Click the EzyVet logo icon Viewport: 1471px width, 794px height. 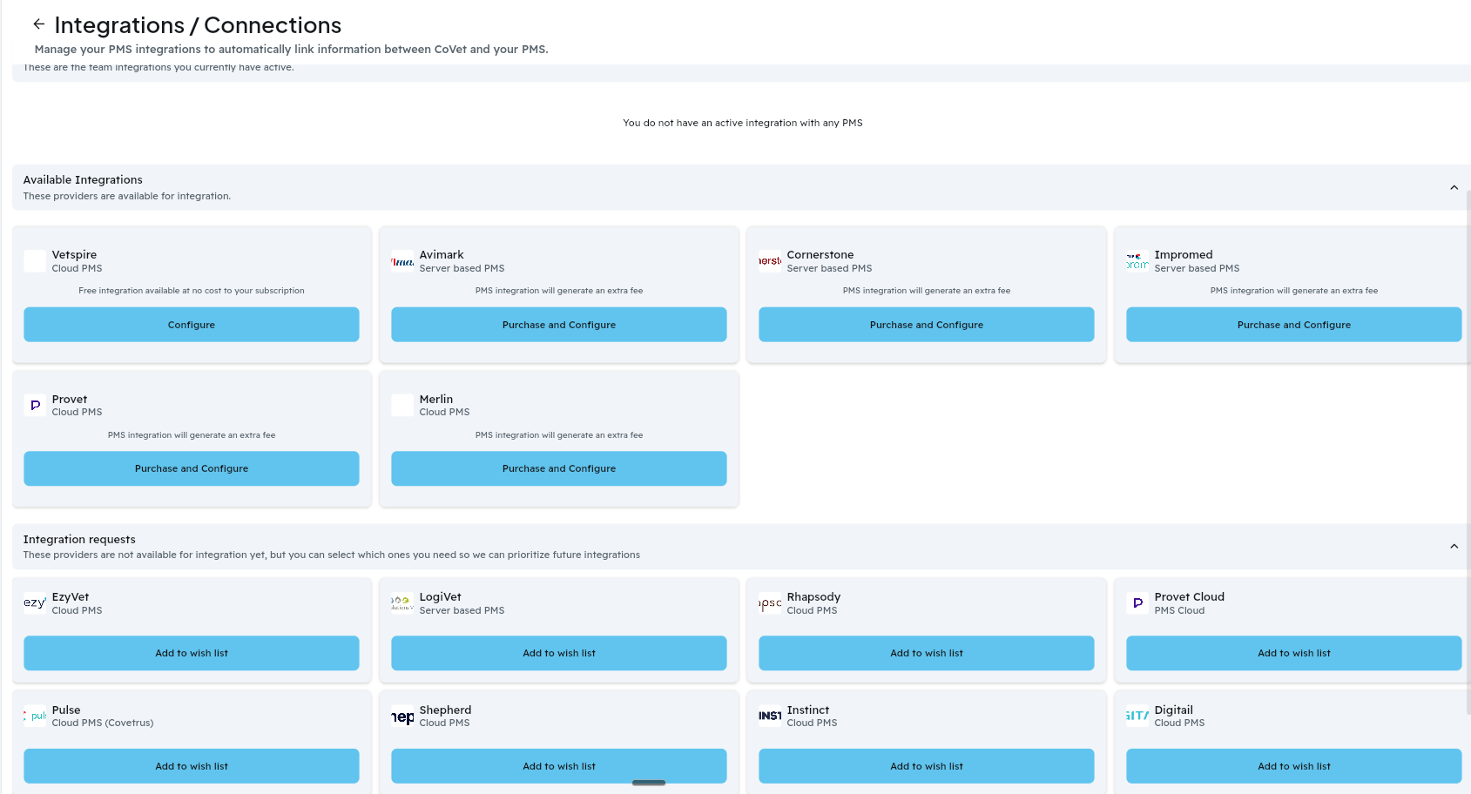tap(35, 602)
